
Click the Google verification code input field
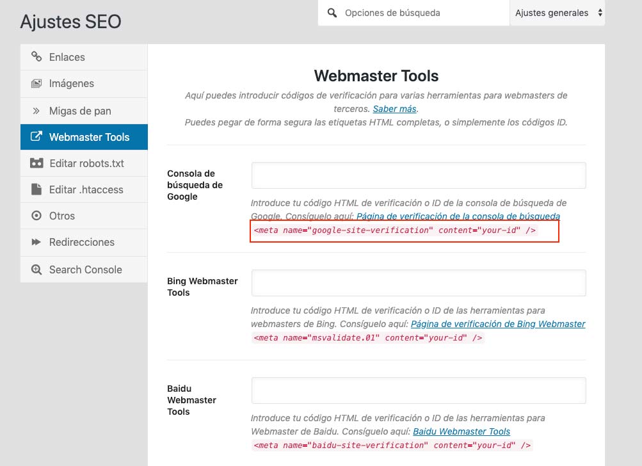click(418, 175)
